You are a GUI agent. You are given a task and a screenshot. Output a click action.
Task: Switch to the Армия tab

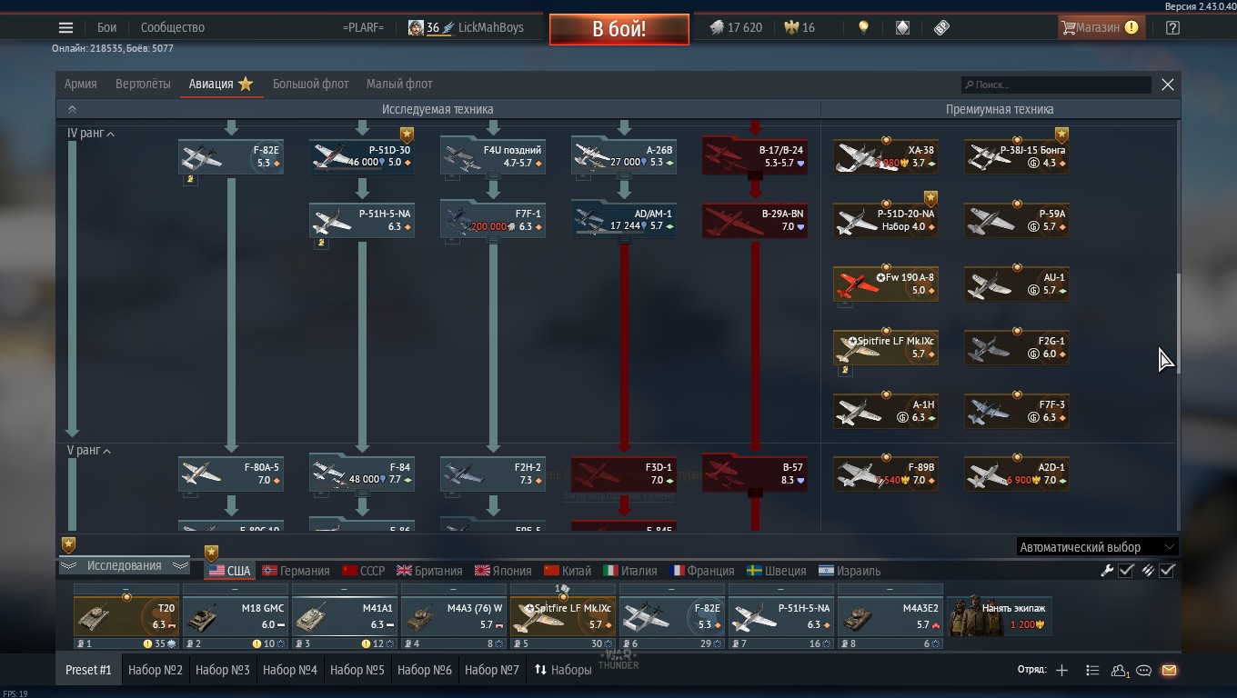(x=81, y=84)
